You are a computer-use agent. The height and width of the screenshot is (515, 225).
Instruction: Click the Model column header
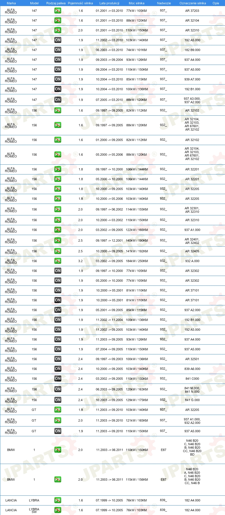click(x=34, y=3)
